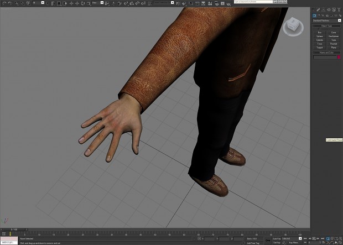Image resolution: width=343 pixels, height=245 pixels.
Task: Activate the Select and Scale tool
Action: (89, 3)
